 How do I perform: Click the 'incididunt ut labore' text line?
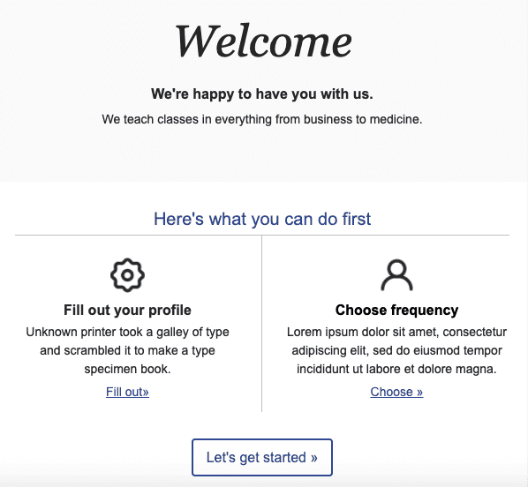tap(396, 369)
